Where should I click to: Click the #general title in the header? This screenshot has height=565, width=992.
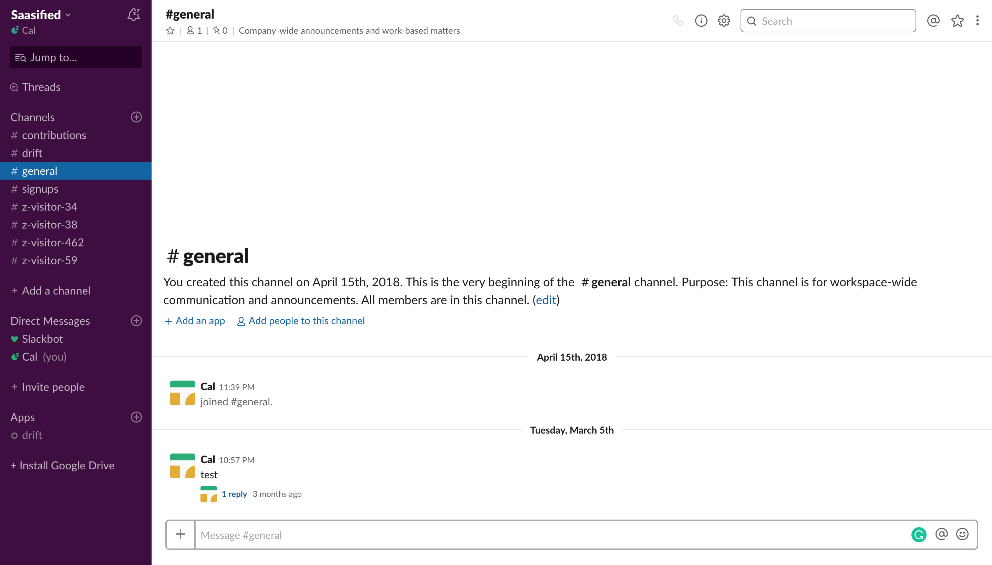tap(190, 14)
